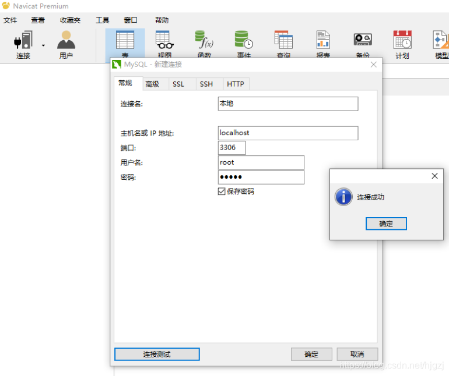
Task: Open the Tools (工具) menu
Action: (103, 20)
